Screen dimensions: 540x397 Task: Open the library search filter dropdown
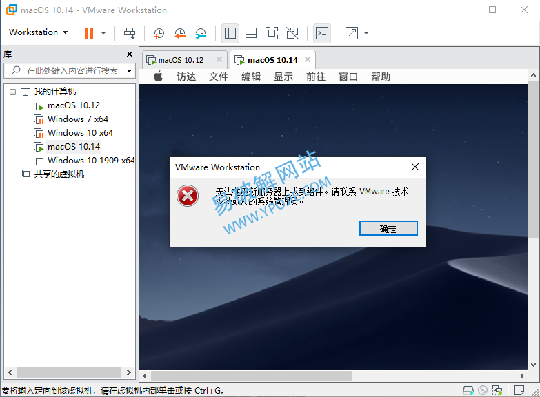click(130, 71)
